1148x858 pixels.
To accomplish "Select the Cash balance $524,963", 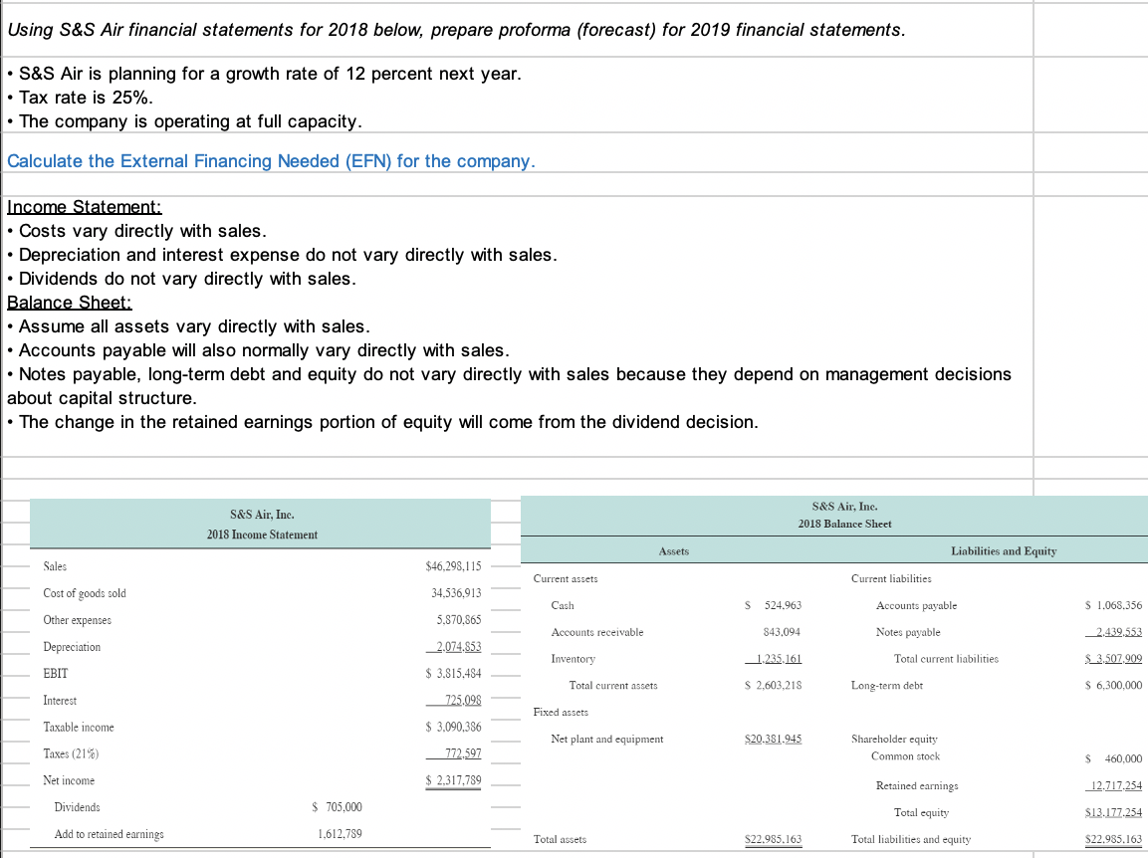I will pyautogui.click(x=783, y=605).
